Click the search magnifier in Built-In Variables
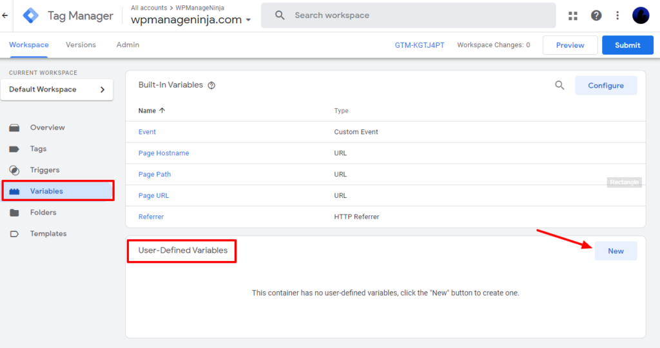Screen dimensions: 660x348 (559, 86)
